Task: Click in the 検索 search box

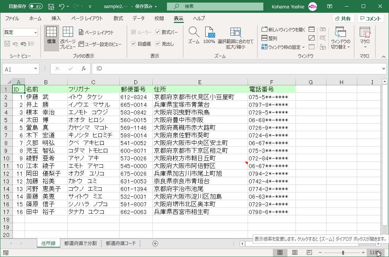Action: click(x=215, y=7)
